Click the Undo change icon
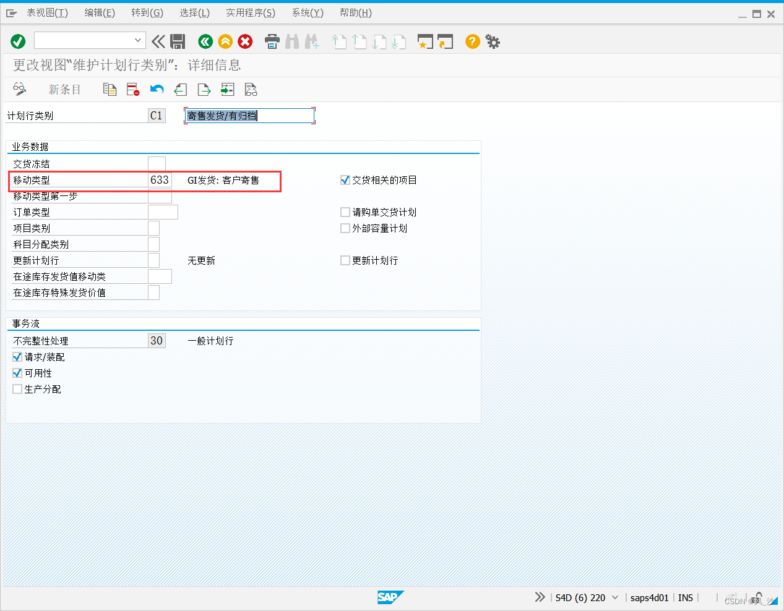This screenshot has width=784, height=611. tap(157, 89)
